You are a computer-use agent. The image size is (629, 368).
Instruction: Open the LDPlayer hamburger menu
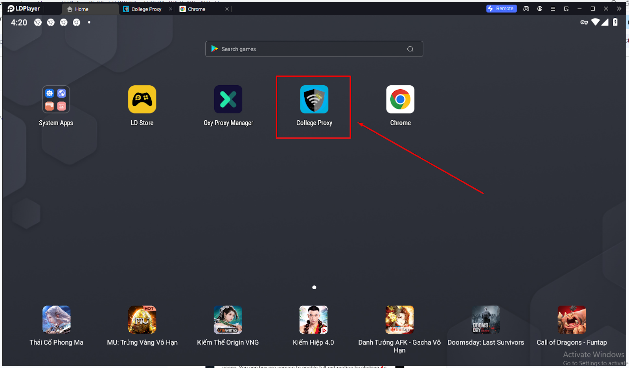point(553,9)
